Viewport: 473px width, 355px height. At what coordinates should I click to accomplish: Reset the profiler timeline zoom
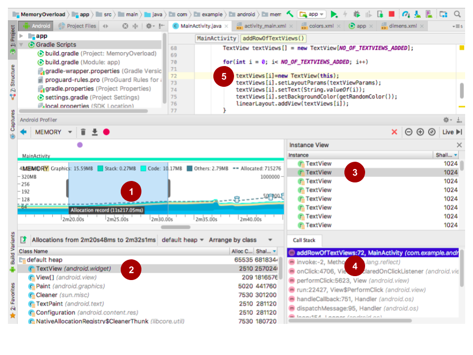[432, 132]
